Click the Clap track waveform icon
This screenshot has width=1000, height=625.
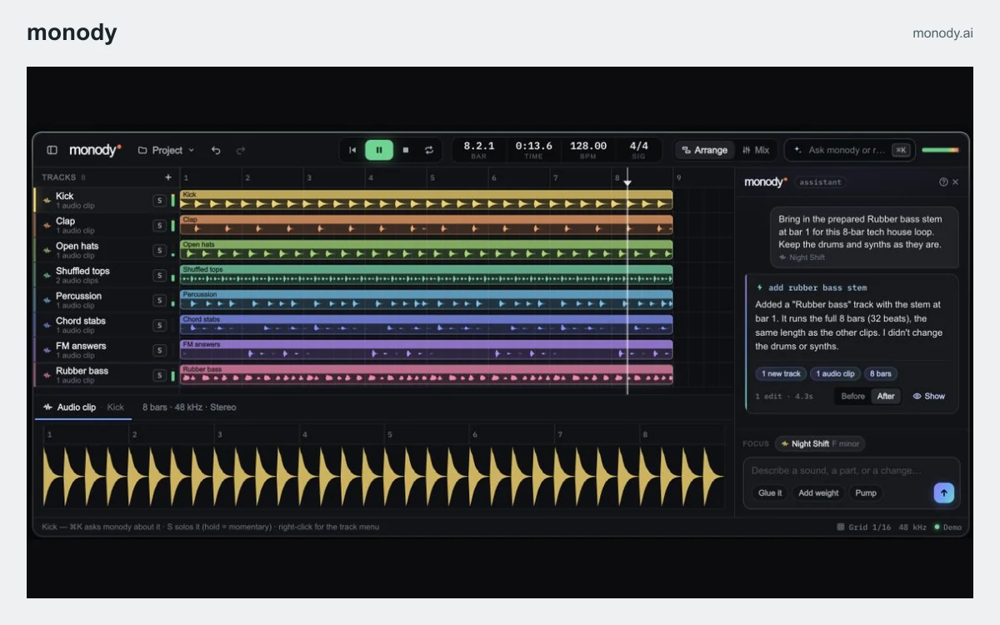click(x=47, y=225)
